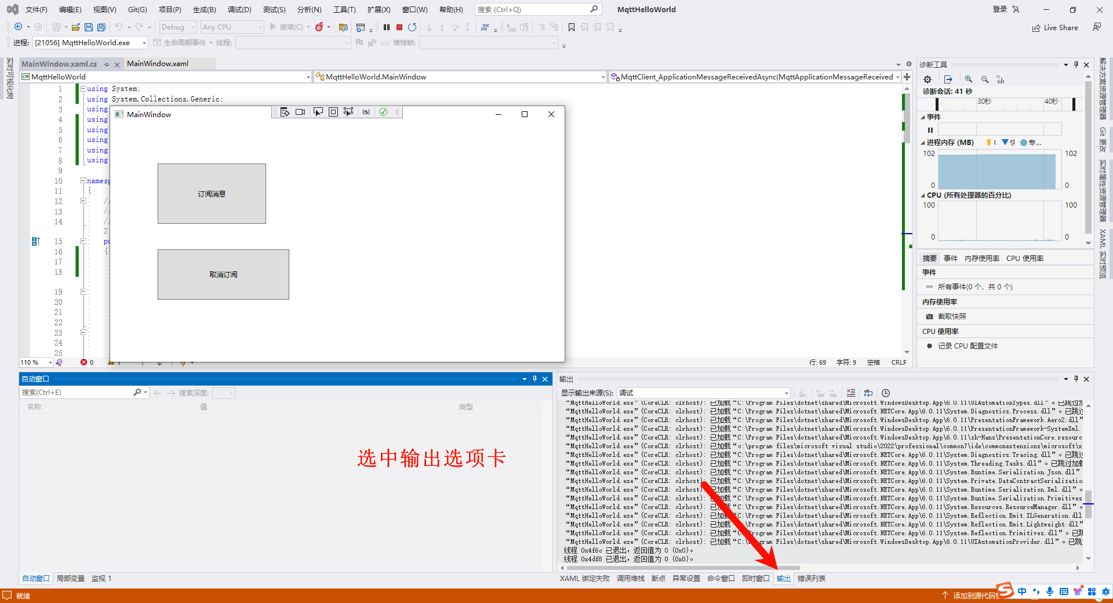The height and width of the screenshot is (603, 1113).
Task: Restart debugging with the circular arrow icon
Action: [412, 27]
